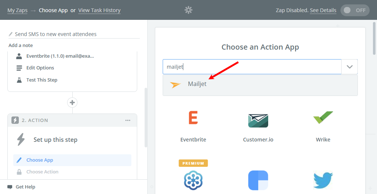Screen dimensions: 377x194
Task: Add a step with plus button
Action: coord(72,103)
